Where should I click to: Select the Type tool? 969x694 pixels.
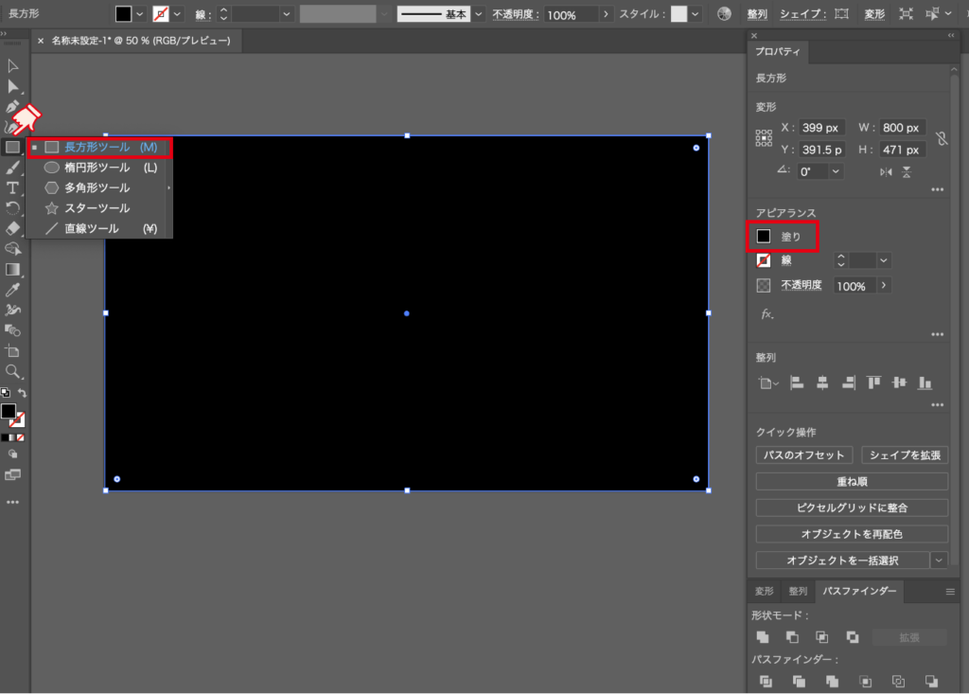tap(12, 188)
